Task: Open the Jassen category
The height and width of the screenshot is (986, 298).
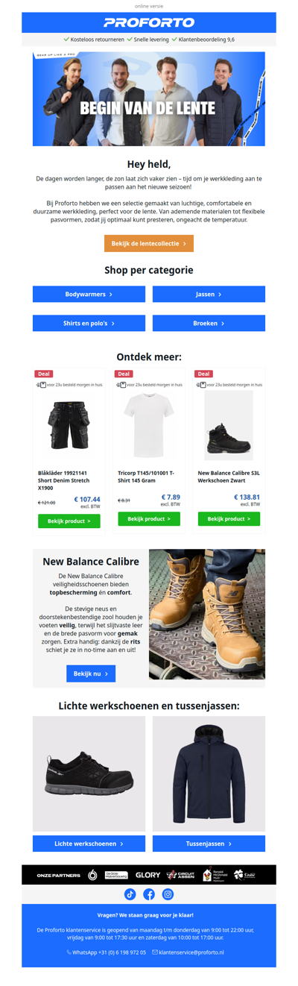Action: (209, 295)
